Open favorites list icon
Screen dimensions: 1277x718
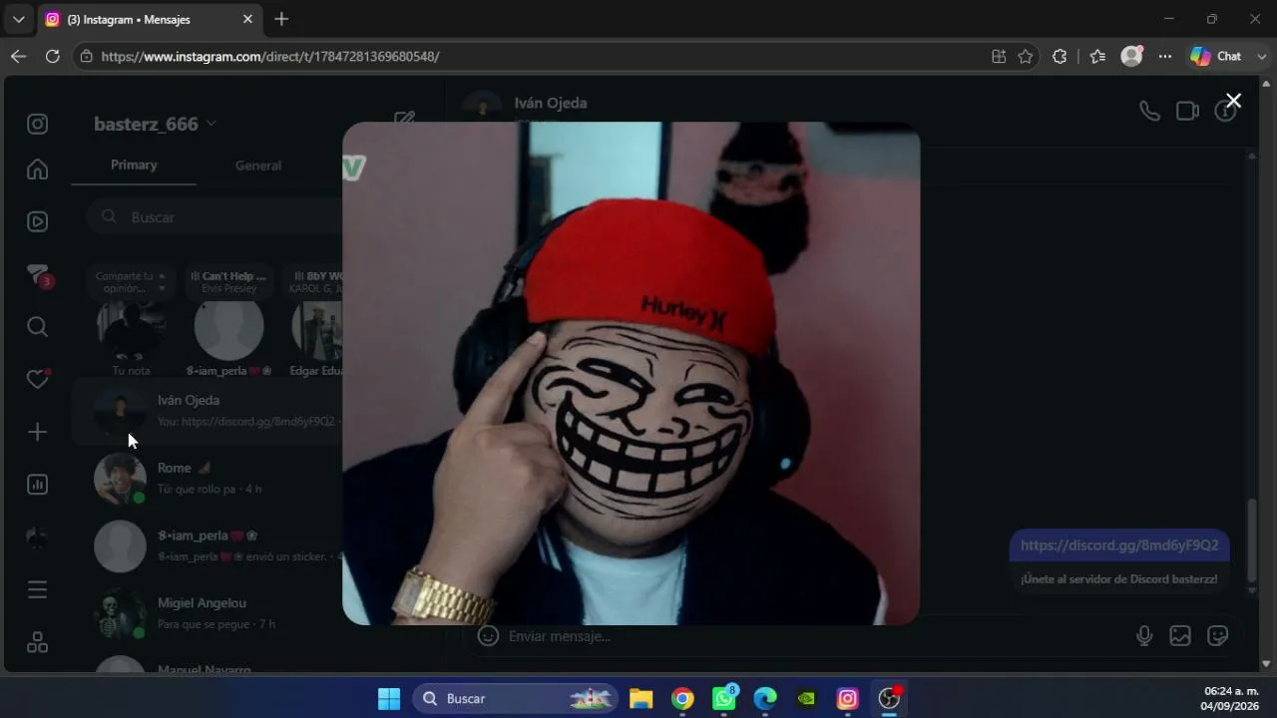tap(1097, 57)
